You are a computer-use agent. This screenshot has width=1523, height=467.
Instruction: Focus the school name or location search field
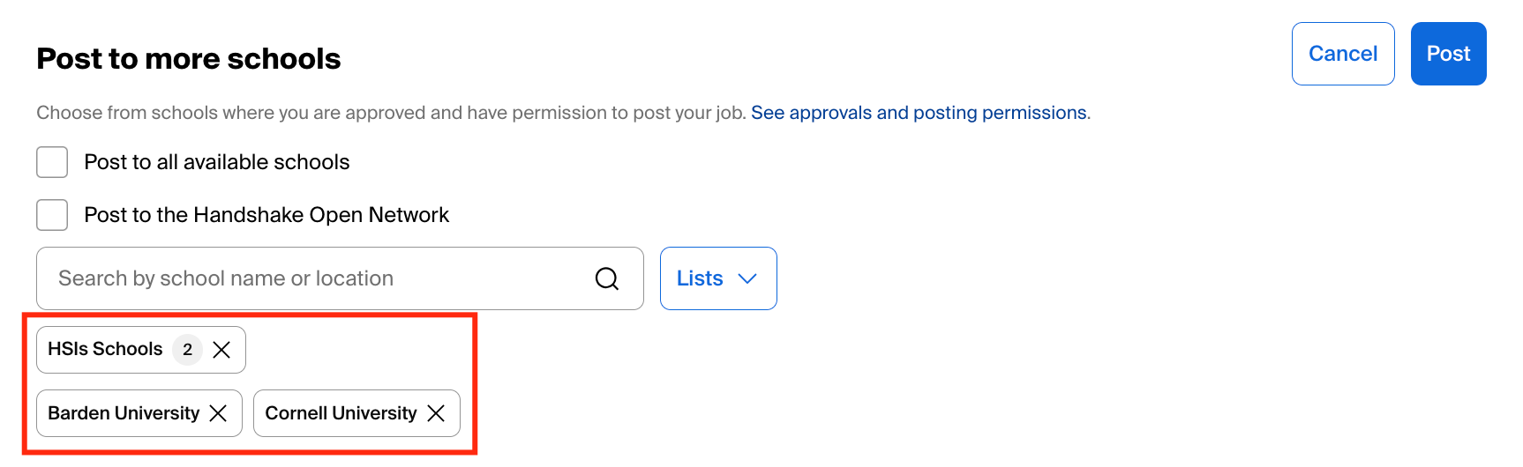[340, 278]
